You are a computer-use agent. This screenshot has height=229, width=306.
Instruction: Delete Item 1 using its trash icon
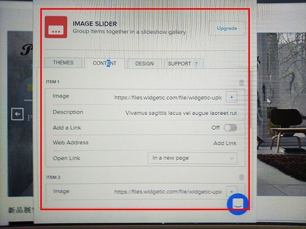tap(241, 82)
